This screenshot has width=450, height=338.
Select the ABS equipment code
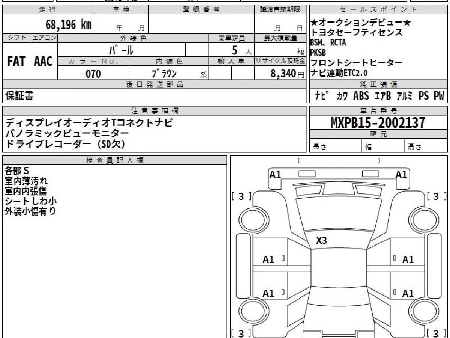tap(361, 96)
